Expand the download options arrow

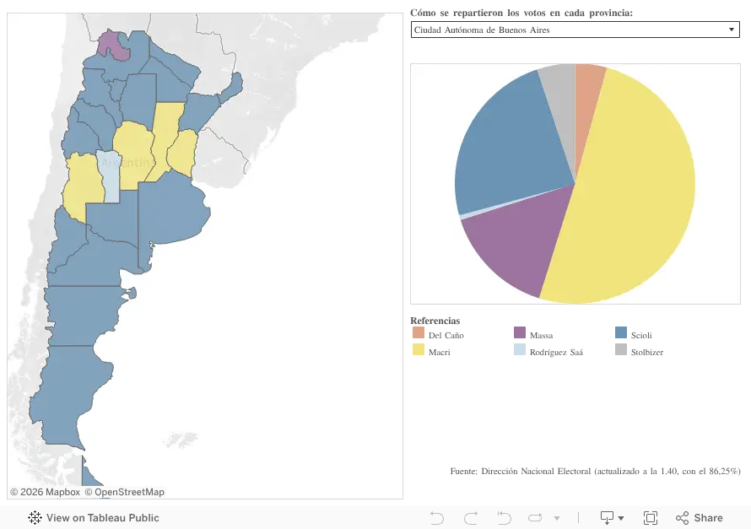[621, 518]
